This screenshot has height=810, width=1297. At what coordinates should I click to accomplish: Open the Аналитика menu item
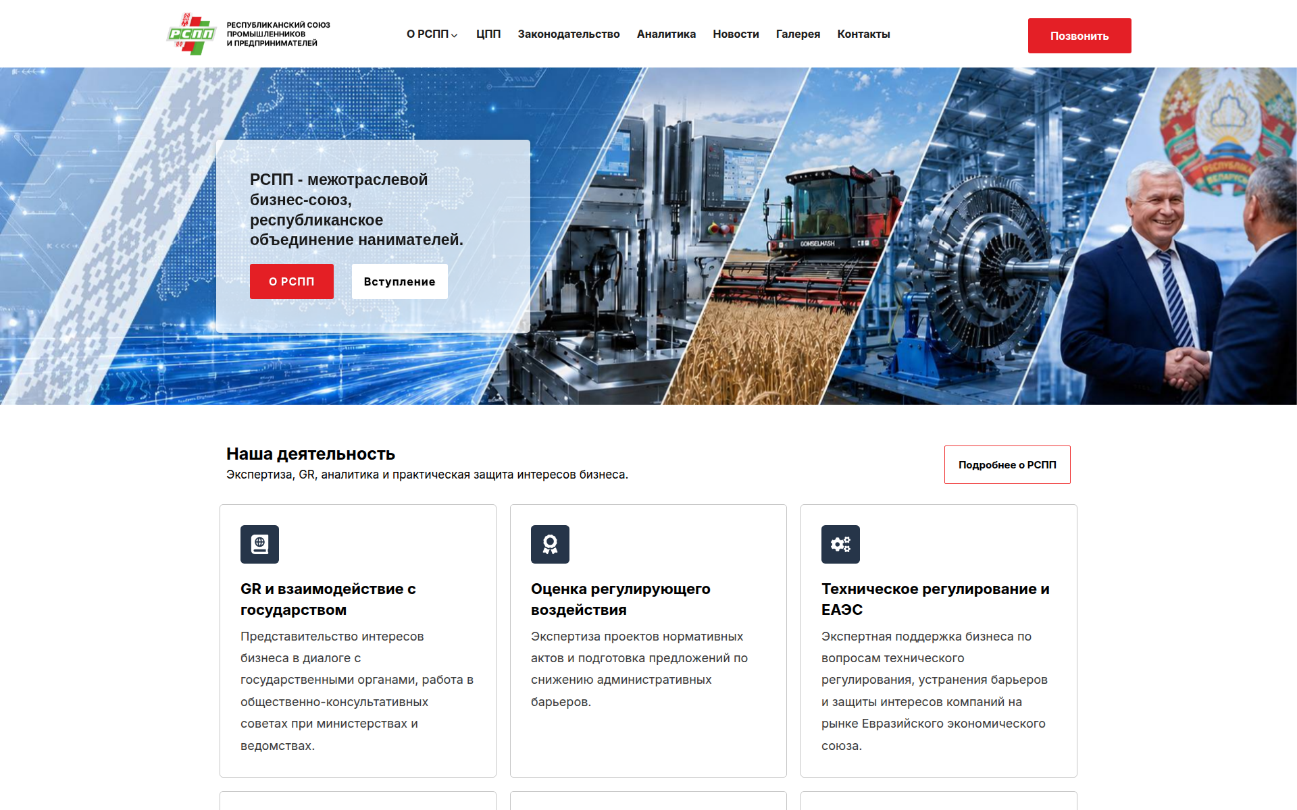(666, 34)
